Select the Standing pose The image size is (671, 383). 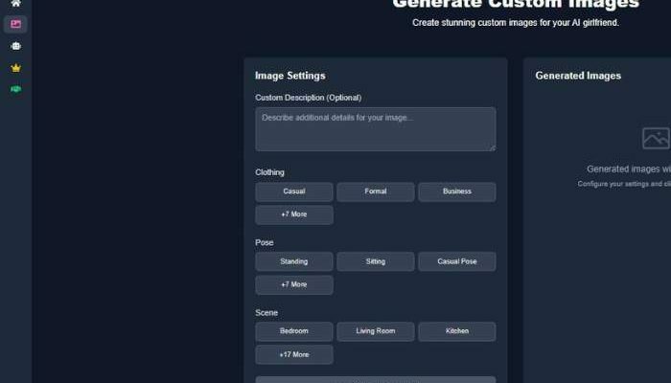[294, 261]
